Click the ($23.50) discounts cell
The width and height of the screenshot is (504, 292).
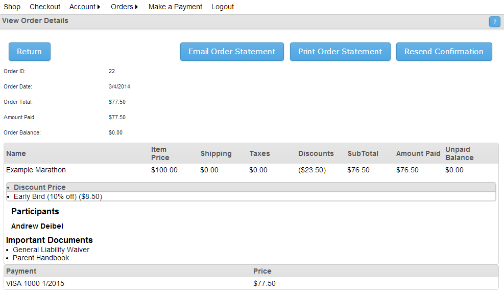tap(312, 170)
